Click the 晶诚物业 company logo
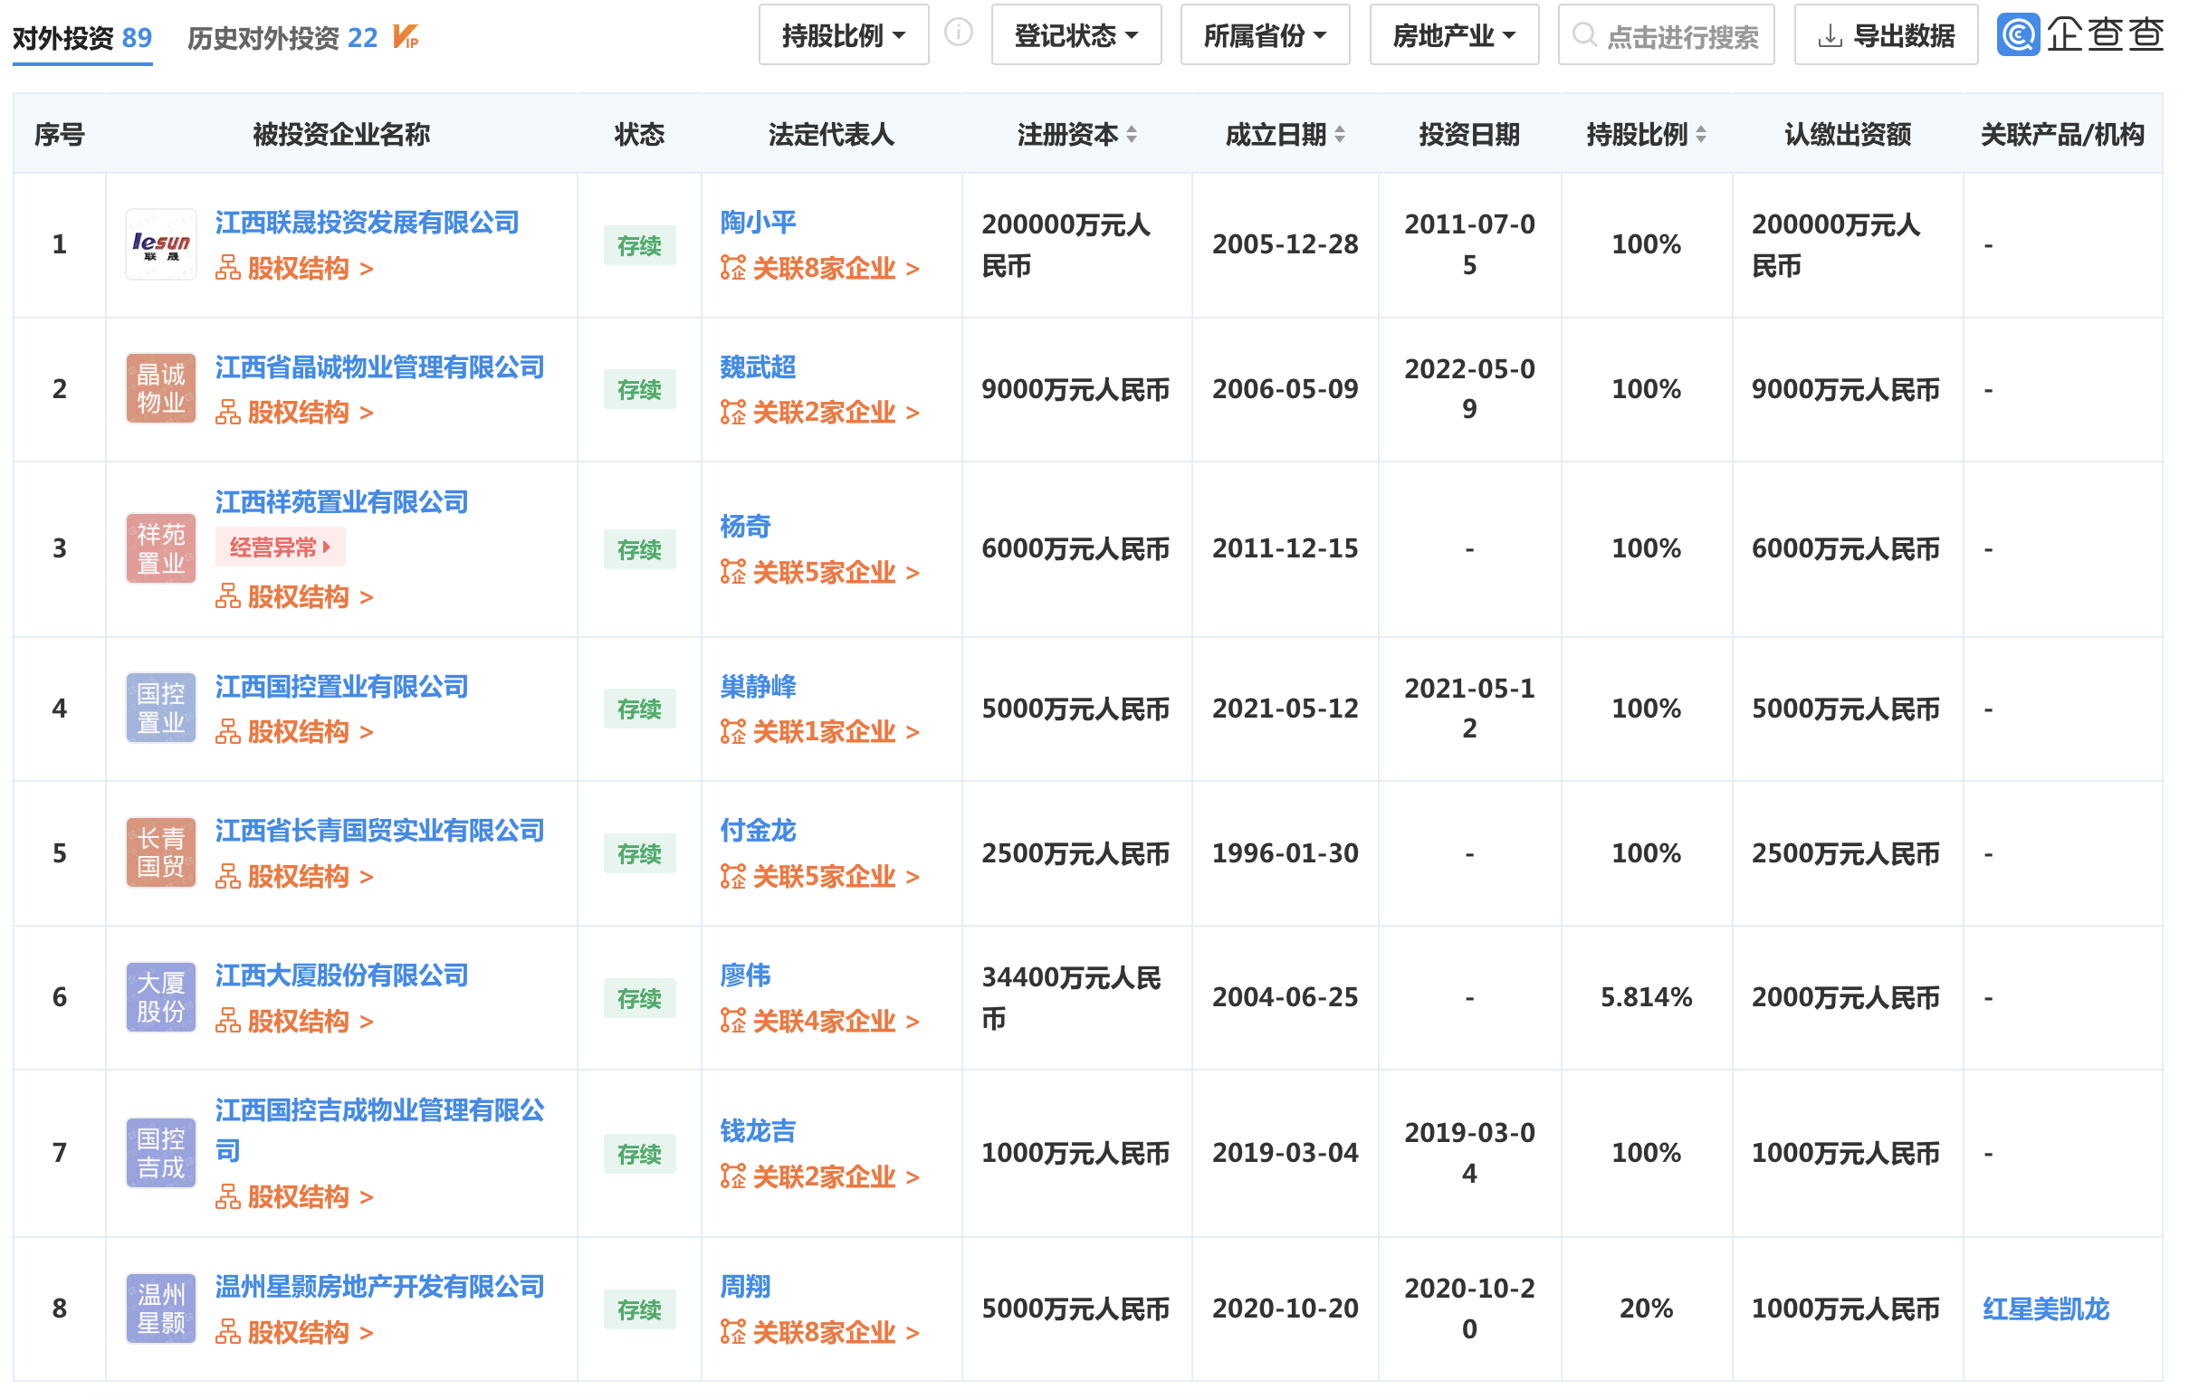The height and width of the screenshot is (1399, 2189). (x=161, y=389)
